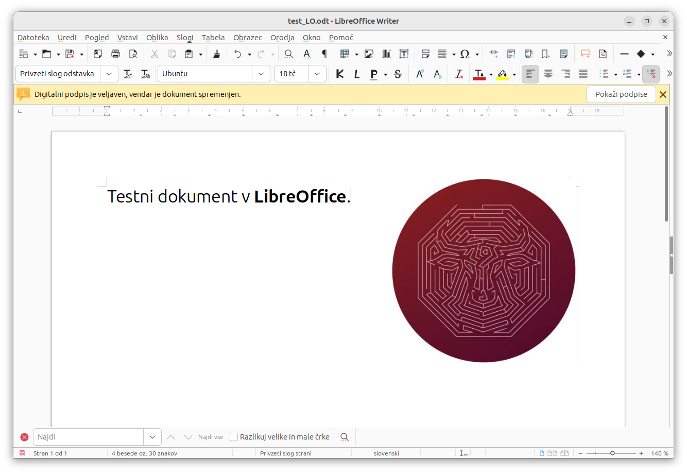Open Oblika menu

point(157,38)
